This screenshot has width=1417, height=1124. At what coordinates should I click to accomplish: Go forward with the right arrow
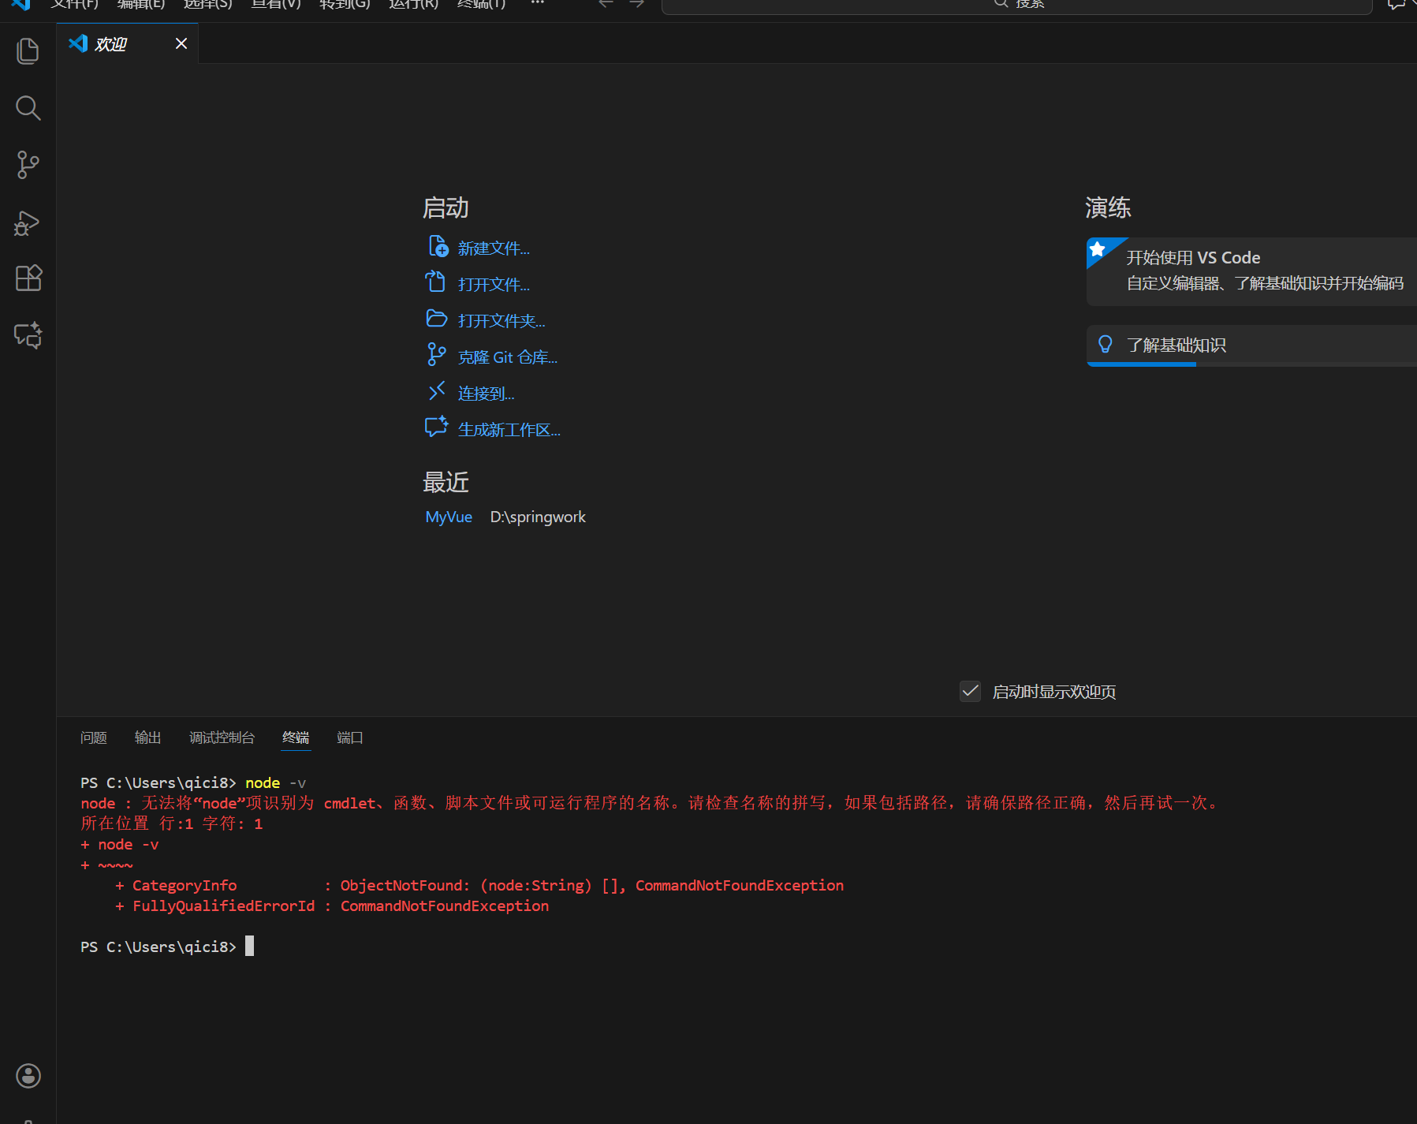click(637, 4)
